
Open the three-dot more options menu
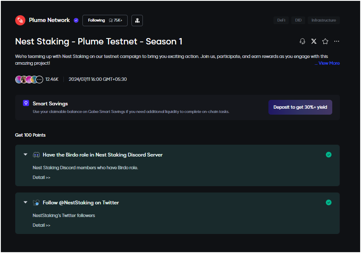(x=336, y=41)
